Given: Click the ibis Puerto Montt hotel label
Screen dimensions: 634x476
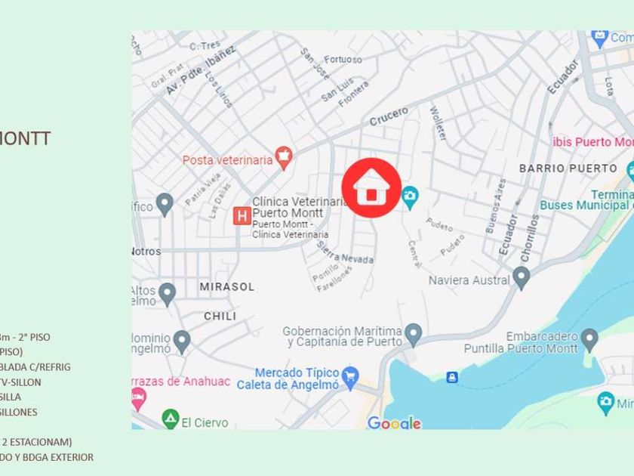Looking at the screenshot, I should pos(593,142).
